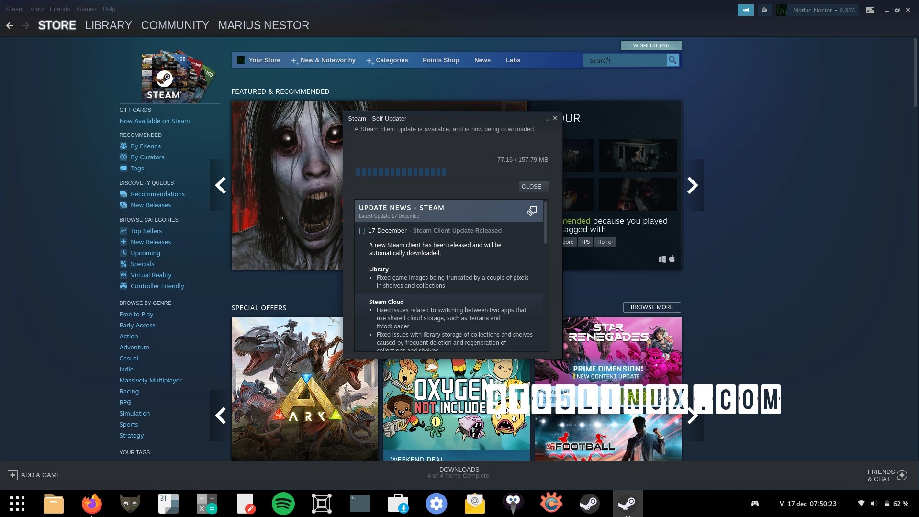Show next featured game with right arrow

point(692,185)
